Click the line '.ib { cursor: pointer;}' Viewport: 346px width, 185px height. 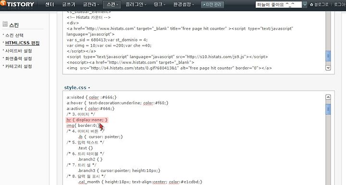pos(100,136)
